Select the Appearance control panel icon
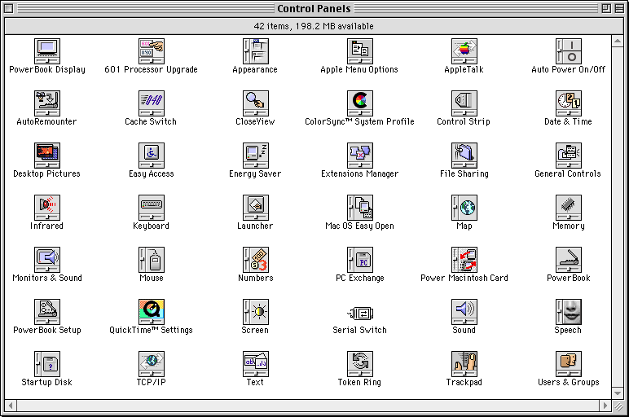The height and width of the screenshot is (417, 629). 255,51
